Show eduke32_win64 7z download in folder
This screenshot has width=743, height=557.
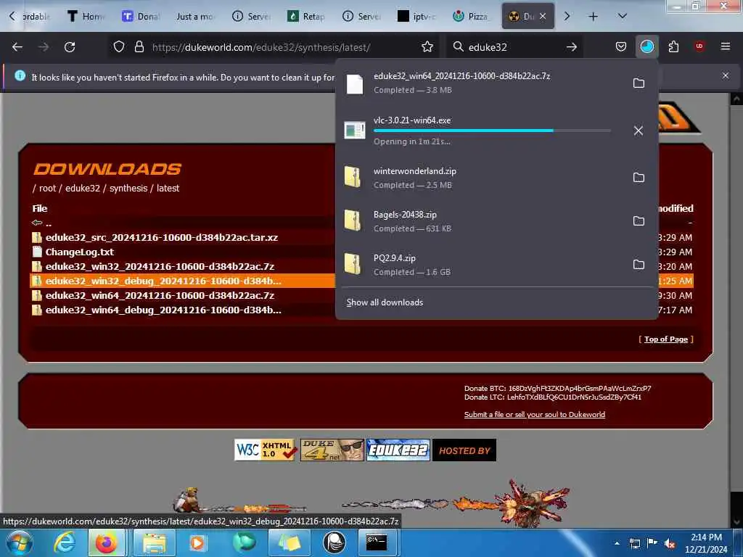pyautogui.click(x=639, y=83)
